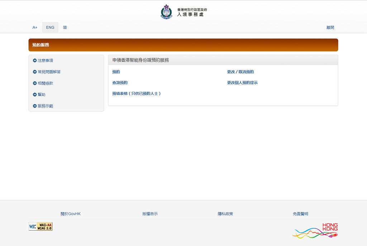The image size is (367, 246).
Task: Click arrow icon beside 注意事項
Action: [x=35, y=60]
